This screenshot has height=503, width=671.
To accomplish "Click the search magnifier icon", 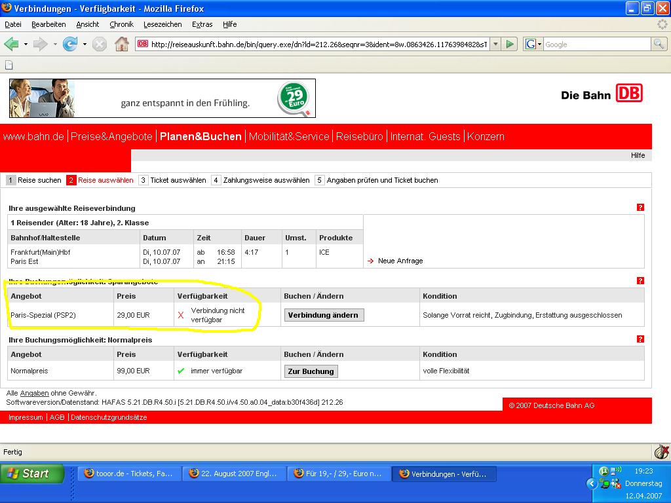I will click(x=659, y=45).
